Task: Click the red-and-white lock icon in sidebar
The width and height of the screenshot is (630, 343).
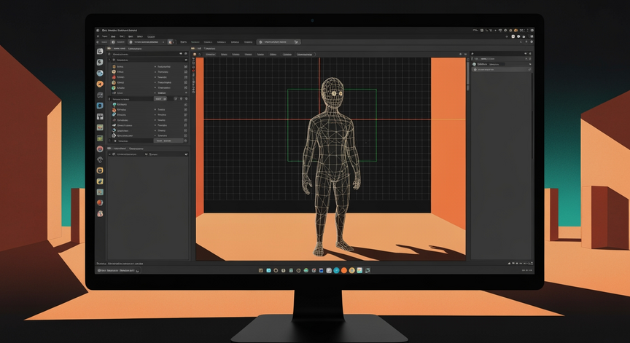Action: coord(100,214)
